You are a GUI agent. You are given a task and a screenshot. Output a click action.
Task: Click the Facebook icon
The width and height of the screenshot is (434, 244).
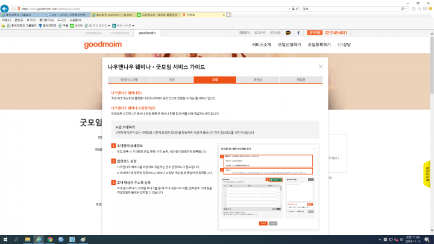point(298,33)
